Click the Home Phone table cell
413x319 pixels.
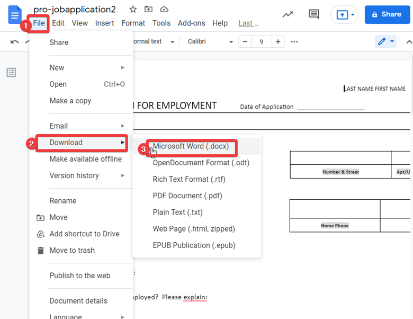pyautogui.click(x=335, y=226)
